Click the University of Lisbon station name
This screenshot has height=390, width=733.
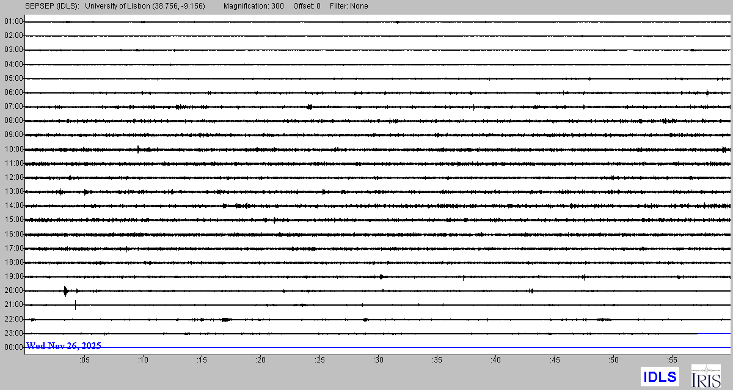tap(145, 6)
